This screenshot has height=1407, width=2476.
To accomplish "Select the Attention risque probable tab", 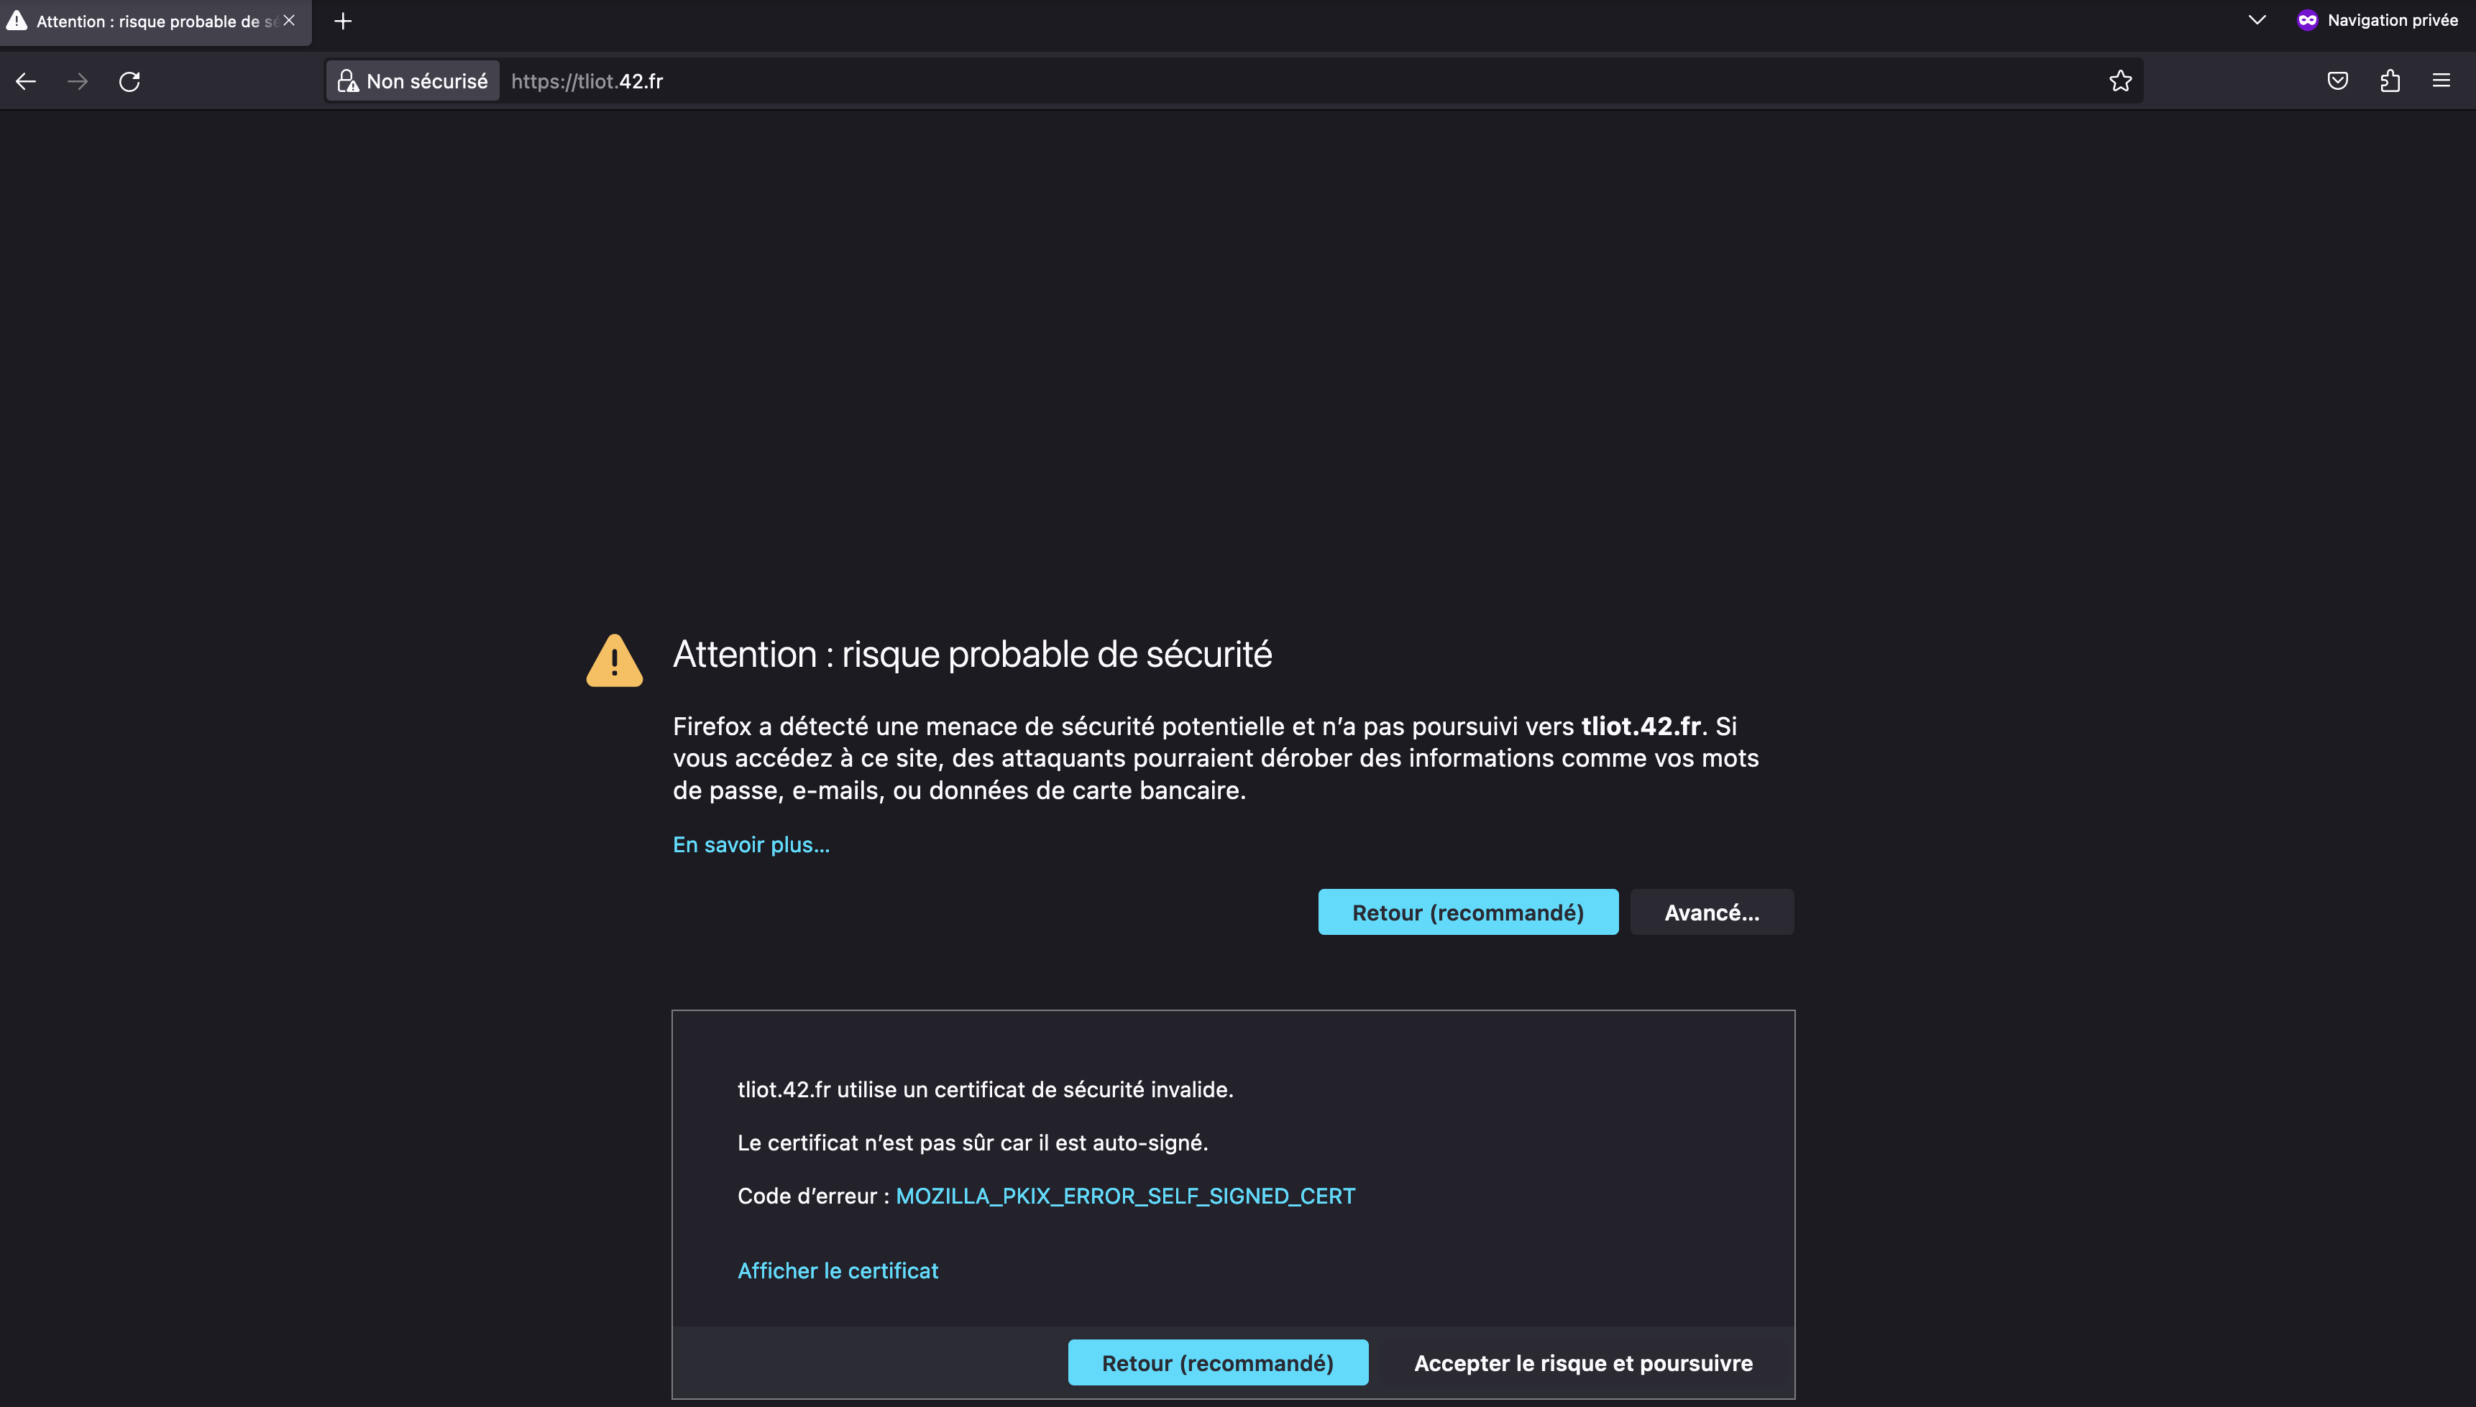I will pyautogui.click(x=145, y=22).
